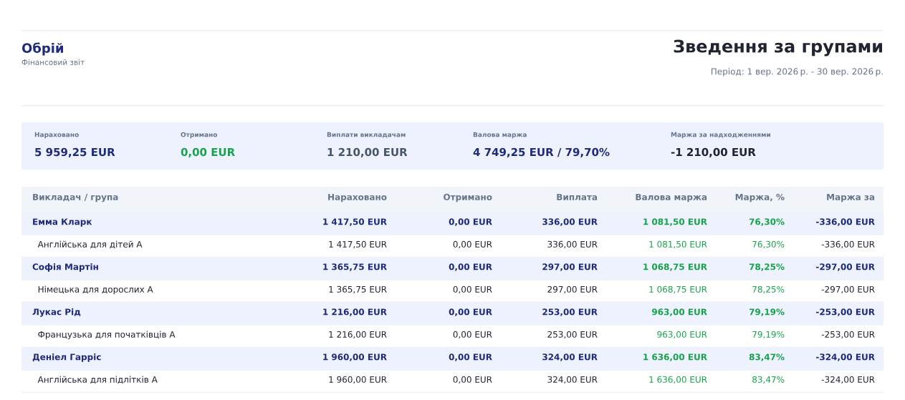Click Деніел Гарріс payout 324,00 EUR bold
The image size is (905, 400).
(x=570, y=358)
